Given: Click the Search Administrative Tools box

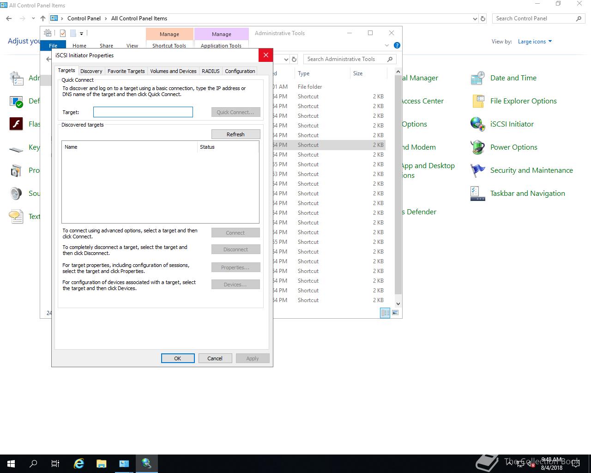Looking at the screenshot, I should click(x=350, y=59).
